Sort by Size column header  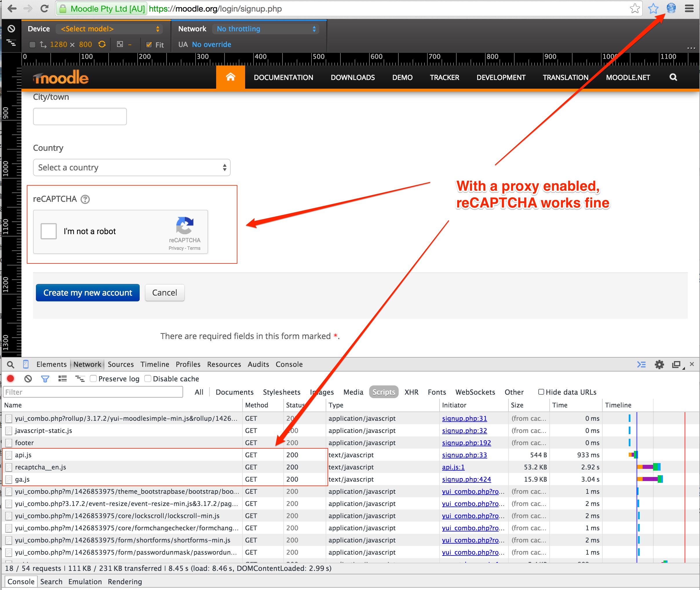[528, 405]
